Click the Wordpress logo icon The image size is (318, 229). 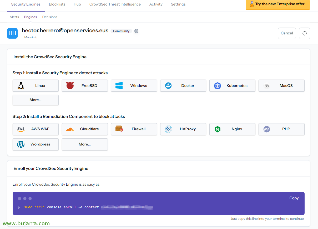point(21,144)
